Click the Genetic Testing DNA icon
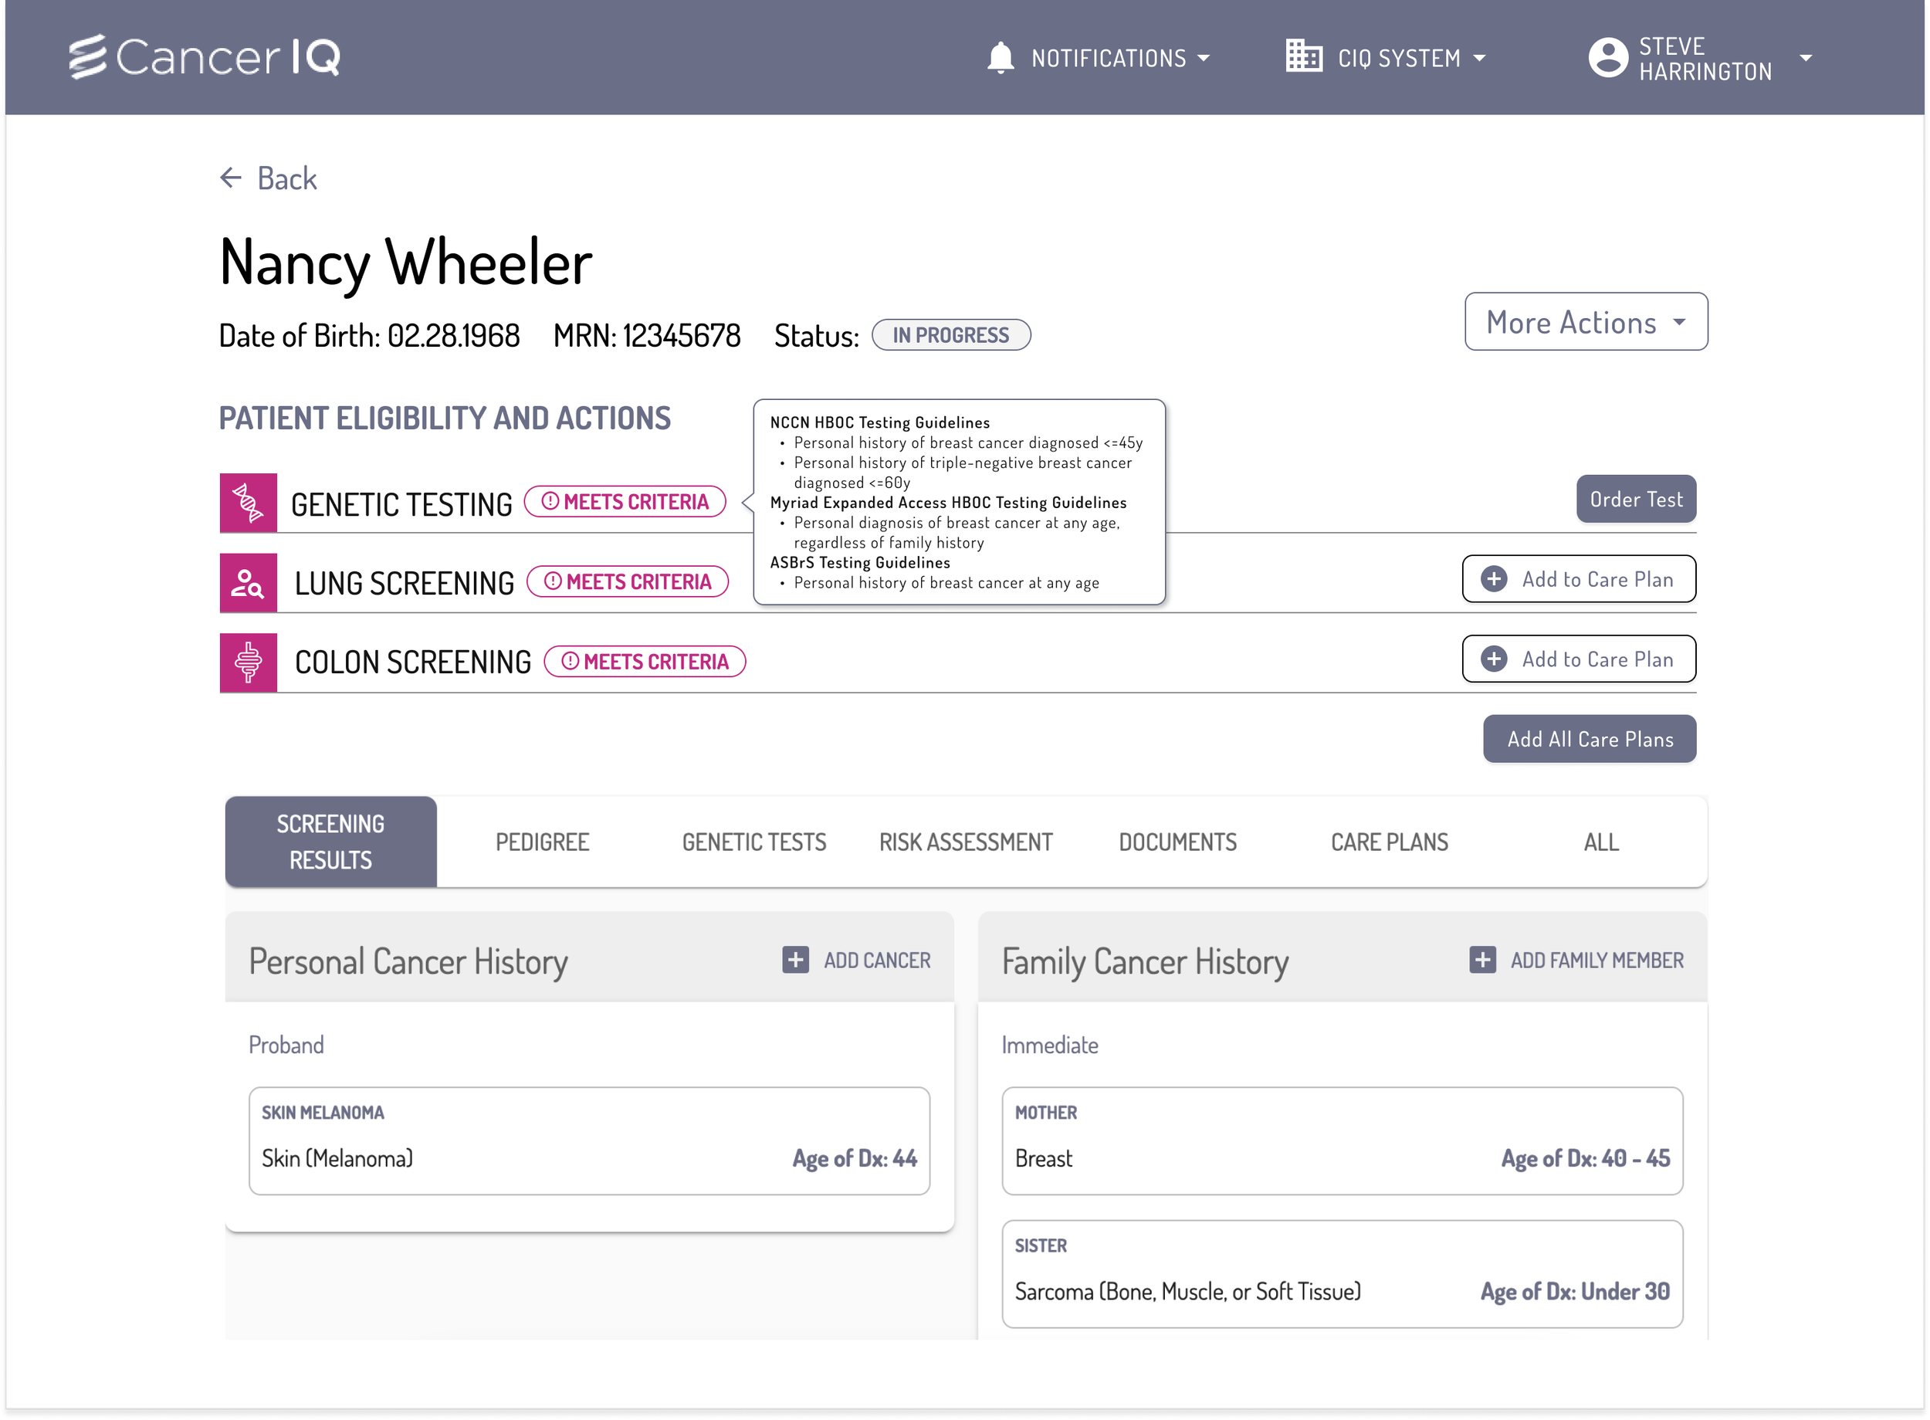This screenshot has height=1420, width=1930. 249,503
